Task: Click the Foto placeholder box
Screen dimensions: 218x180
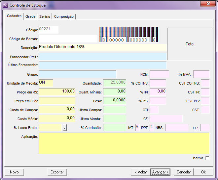Action: pyautogui.click(x=189, y=44)
